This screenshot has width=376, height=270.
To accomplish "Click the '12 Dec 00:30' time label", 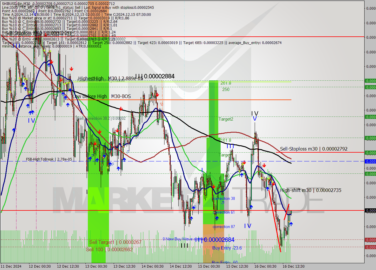I will point(40,266).
